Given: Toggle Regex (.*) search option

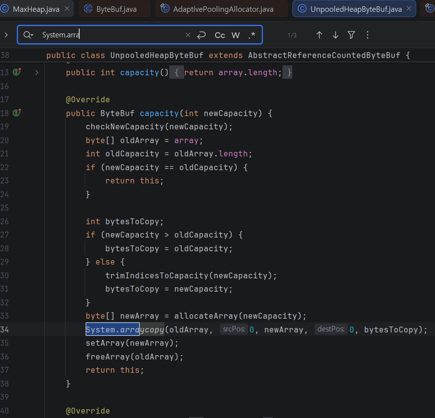Looking at the screenshot, I should 251,35.
